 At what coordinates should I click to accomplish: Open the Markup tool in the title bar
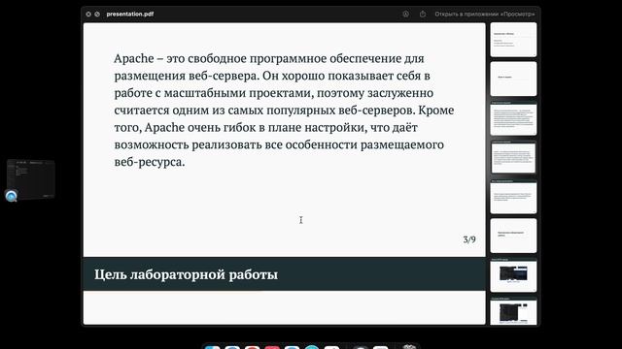406,14
